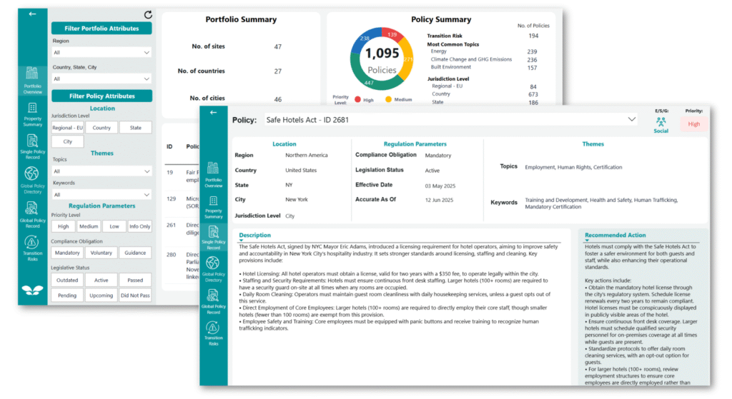Expand the Region filter dropdown
This screenshot has height=399, width=732.
click(x=101, y=52)
